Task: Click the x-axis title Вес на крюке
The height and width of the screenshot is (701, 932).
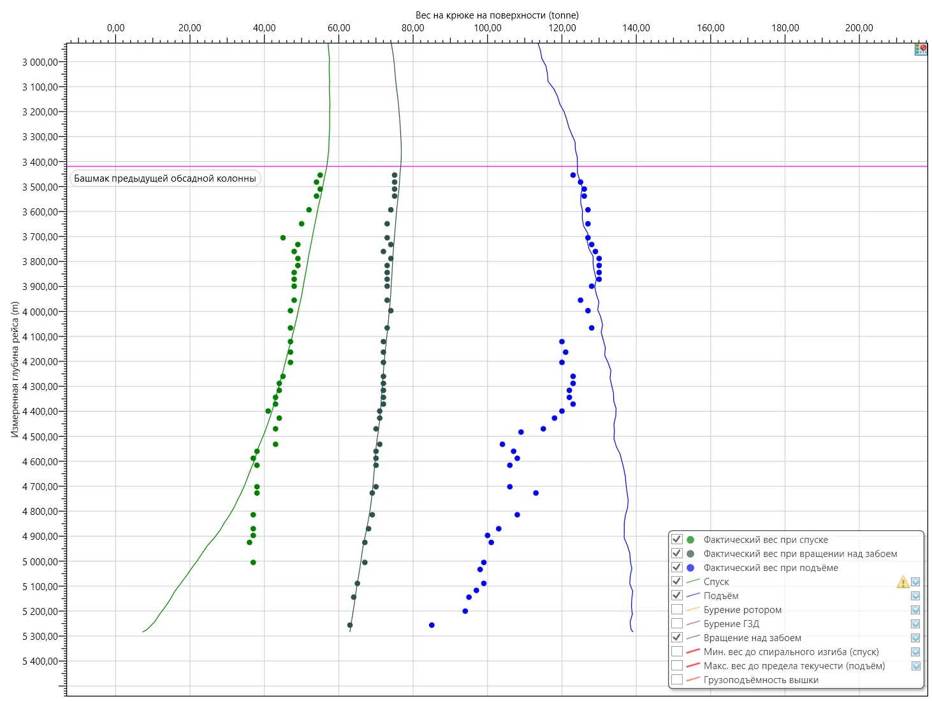Action: [x=497, y=15]
